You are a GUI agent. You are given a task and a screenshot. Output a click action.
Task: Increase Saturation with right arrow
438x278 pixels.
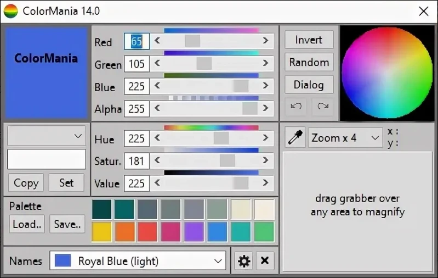click(x=265, y=160)
